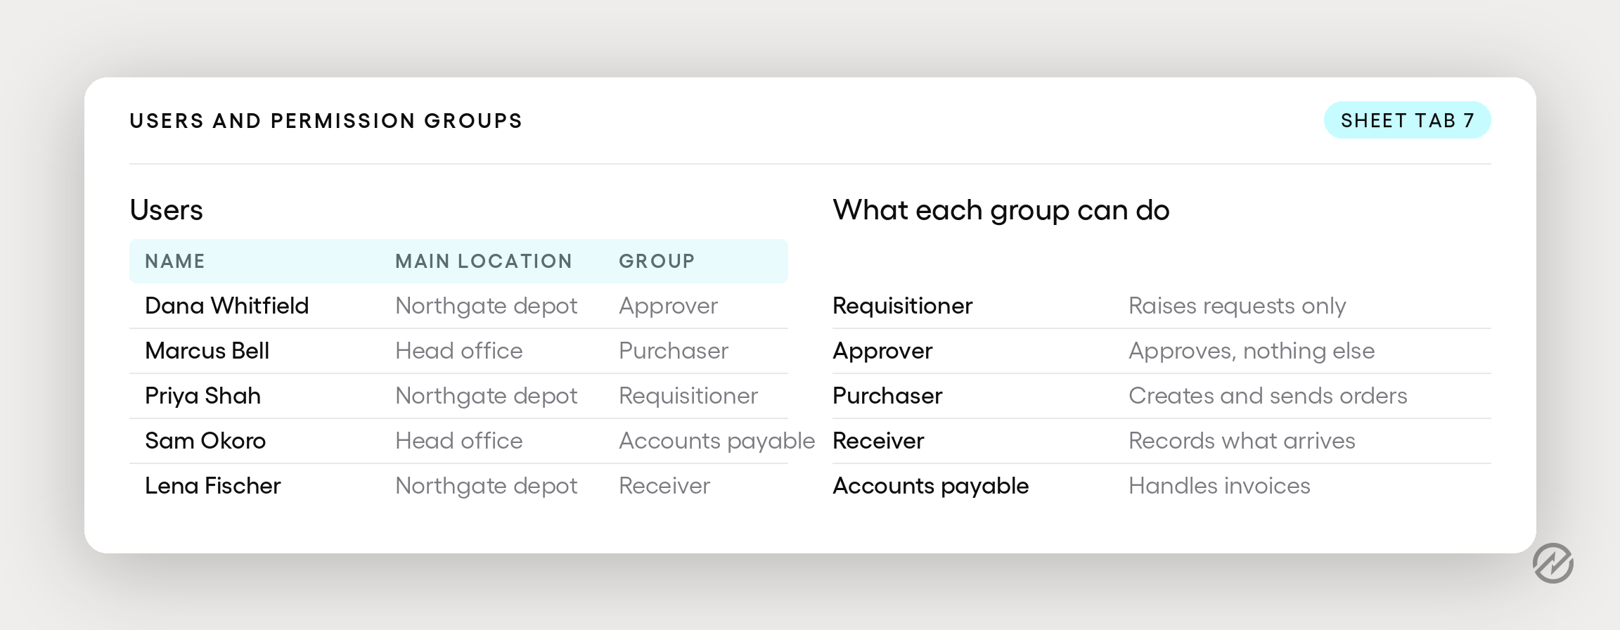Click Northgate depot in Priya Shah's row
Screen dimensions: 1620x630
pos(487,396)
